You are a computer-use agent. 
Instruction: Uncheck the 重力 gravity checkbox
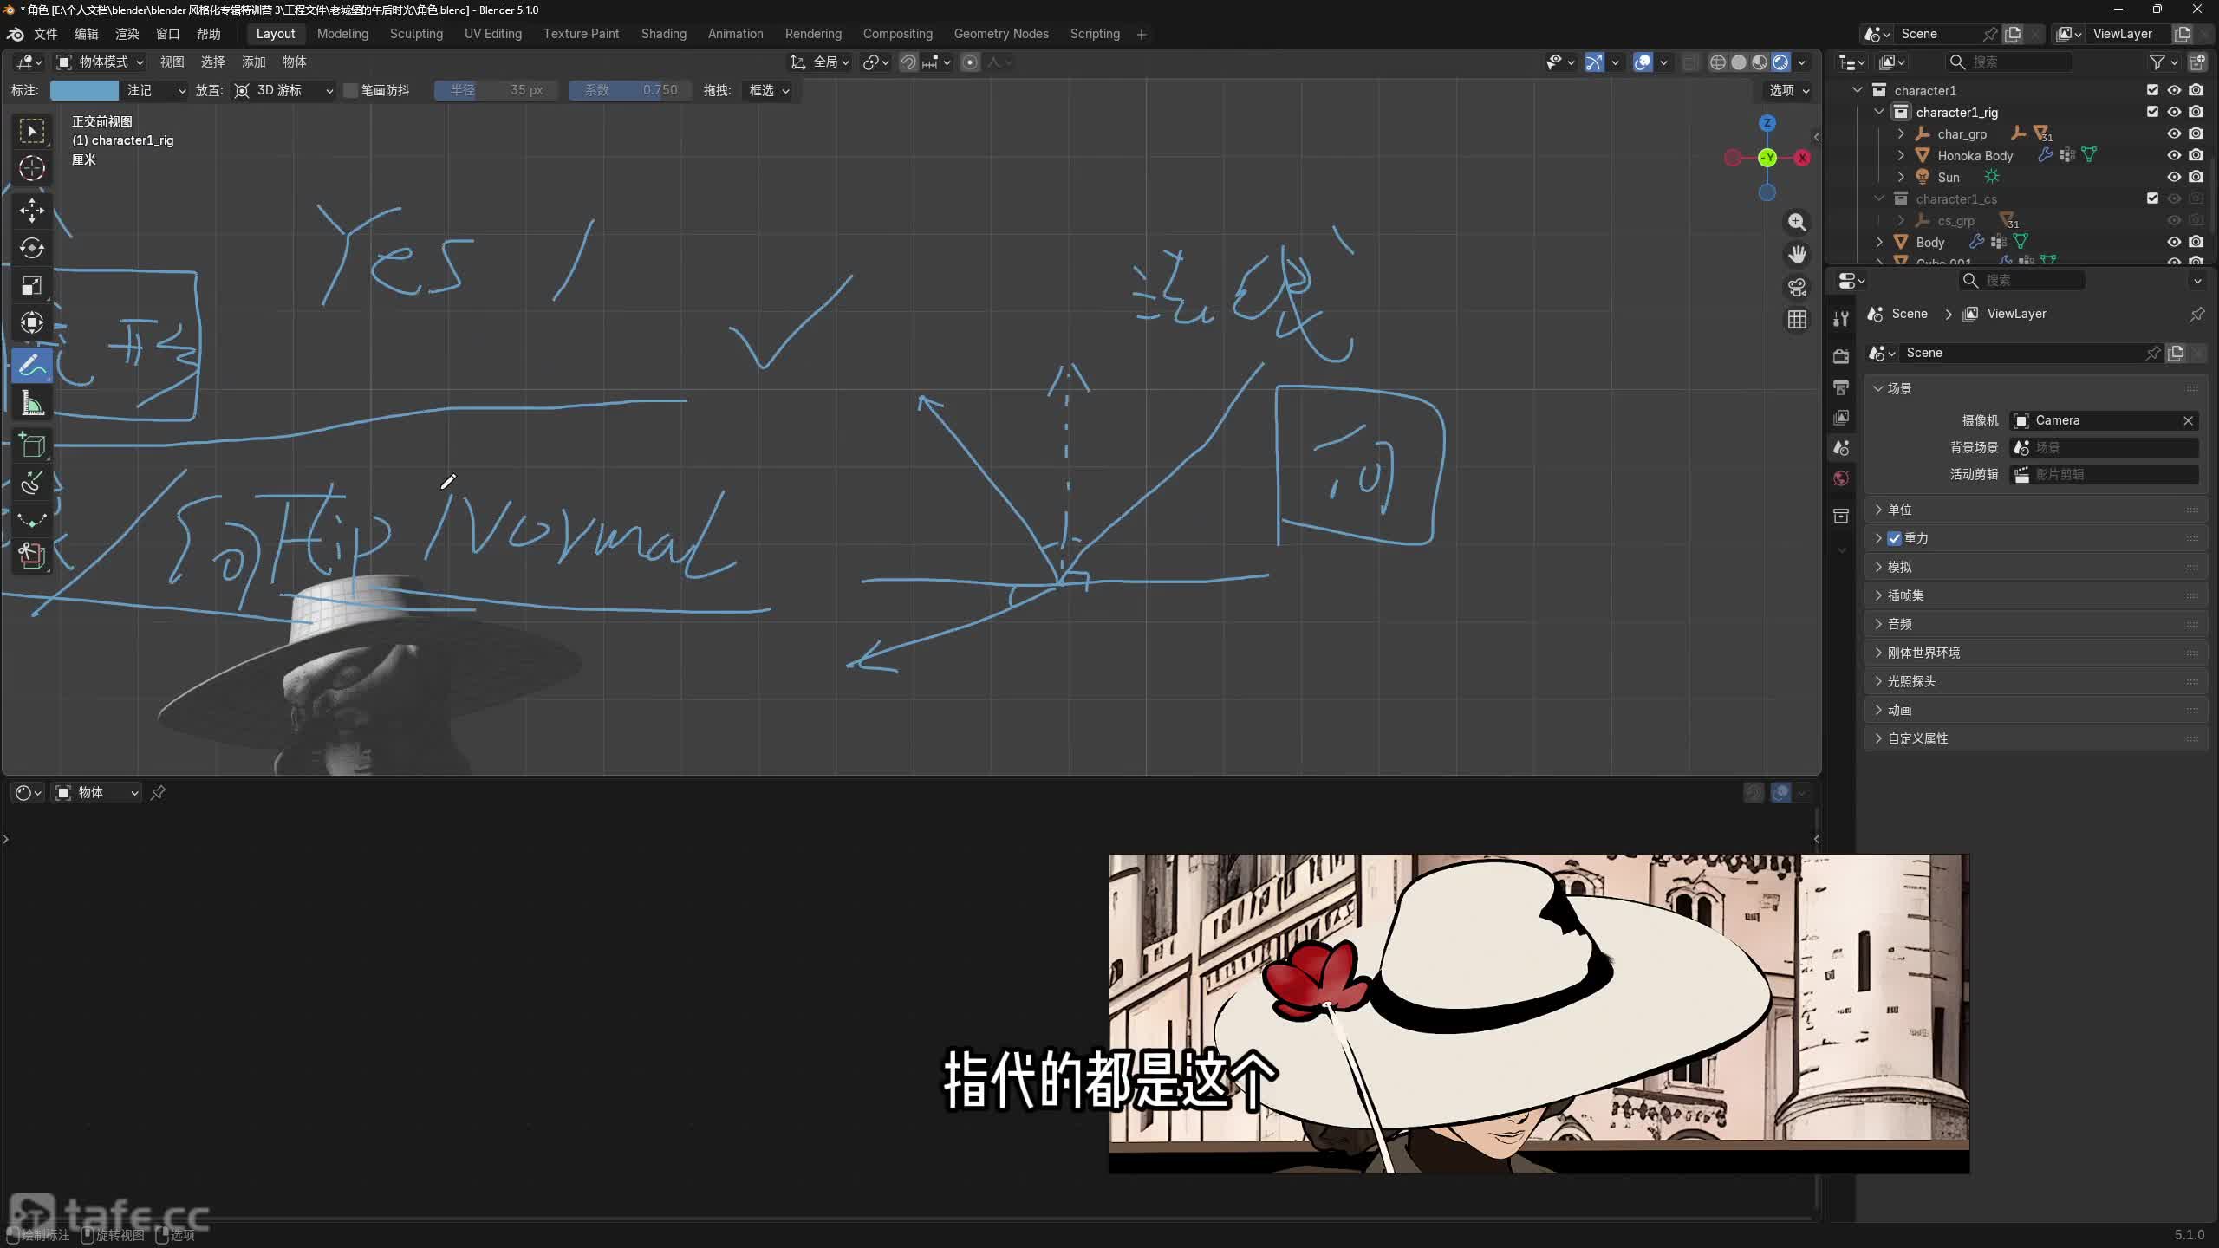pyautogui.click(x=1895, y=538)
